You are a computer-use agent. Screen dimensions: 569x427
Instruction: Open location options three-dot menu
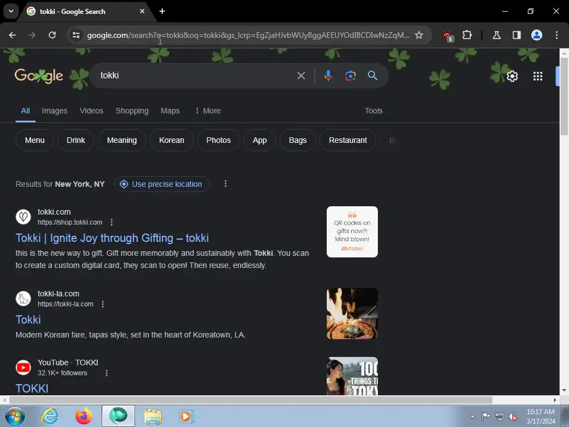pyautogui.click(x=226, y=183)
